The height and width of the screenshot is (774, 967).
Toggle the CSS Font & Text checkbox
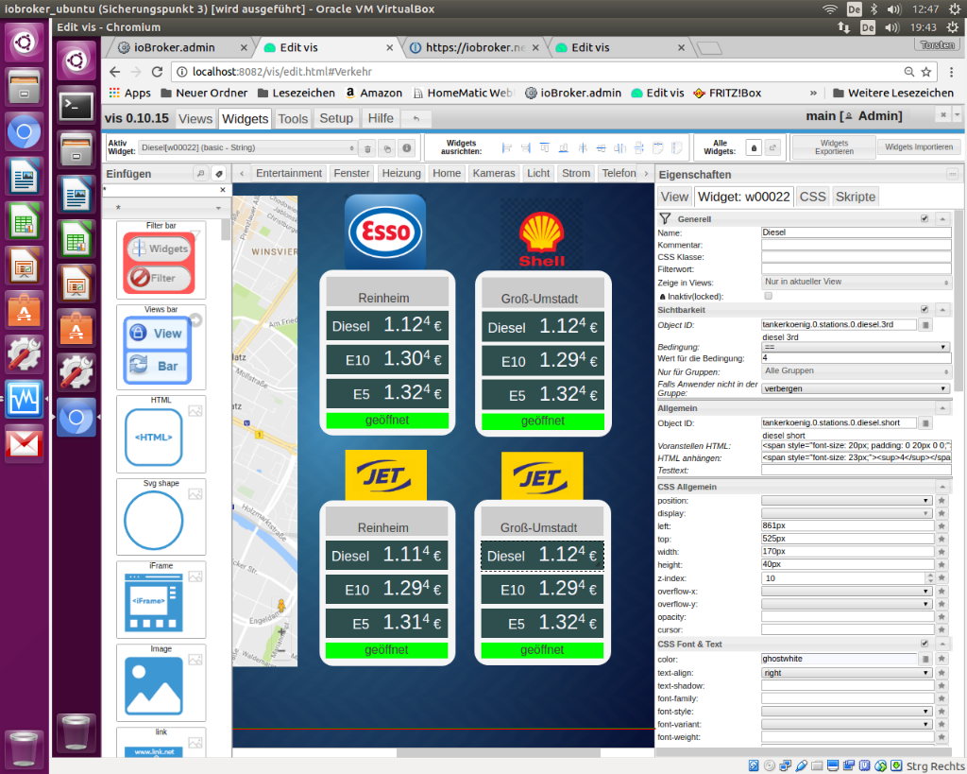(925, 644)
